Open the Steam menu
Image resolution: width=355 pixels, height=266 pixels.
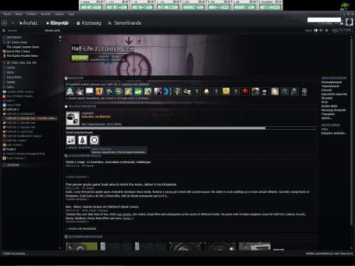tap(8, 14)
